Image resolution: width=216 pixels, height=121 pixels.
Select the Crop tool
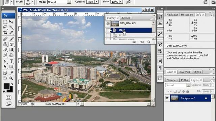(x=5, y=32)
